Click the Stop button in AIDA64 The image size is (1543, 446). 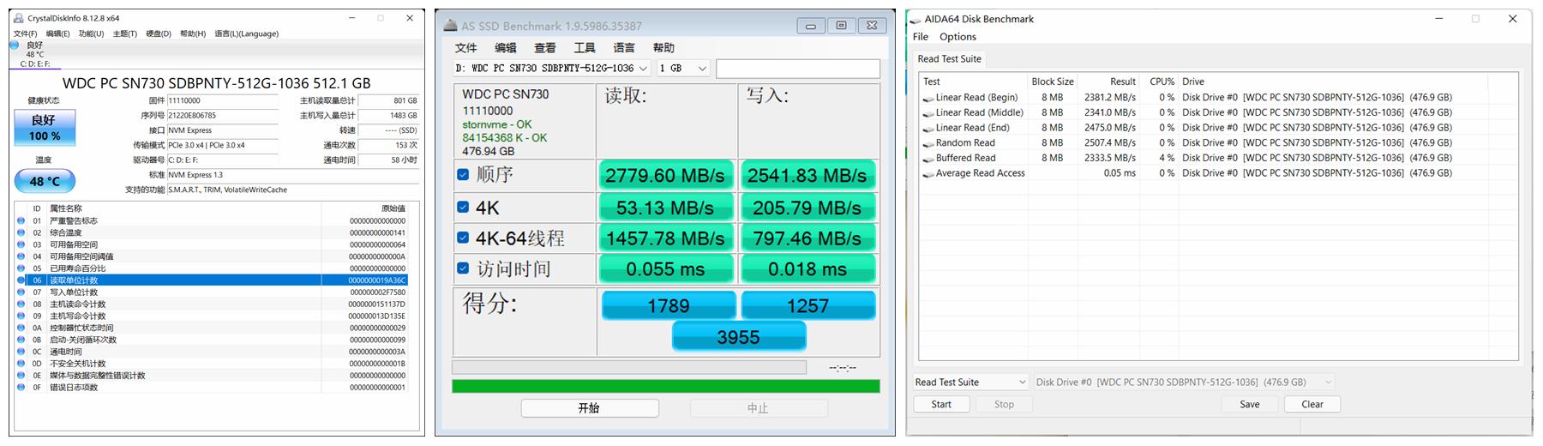tap(1004, 404)
